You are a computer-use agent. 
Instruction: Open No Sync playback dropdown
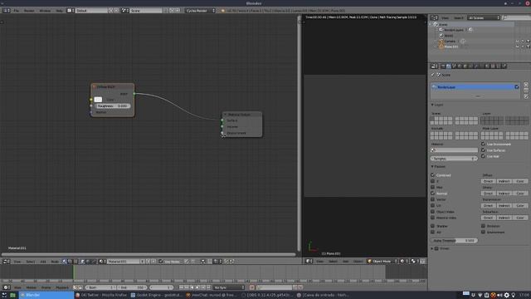click(229, 287)
